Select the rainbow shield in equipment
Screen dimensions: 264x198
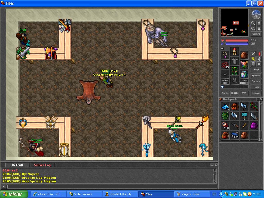point(244,64)
